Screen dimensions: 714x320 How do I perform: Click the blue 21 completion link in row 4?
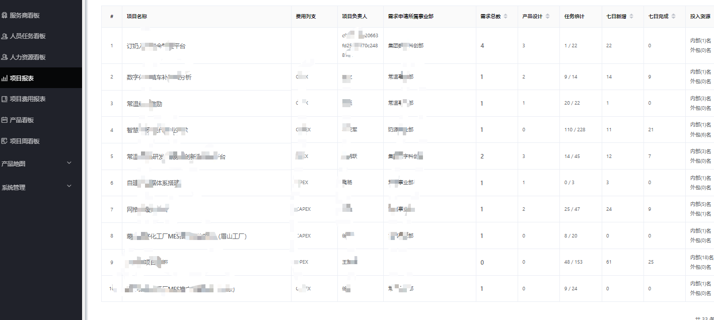(650, 129)
